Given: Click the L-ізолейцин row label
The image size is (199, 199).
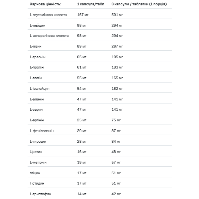Looking at the screenshot, I should coord(40,88).
